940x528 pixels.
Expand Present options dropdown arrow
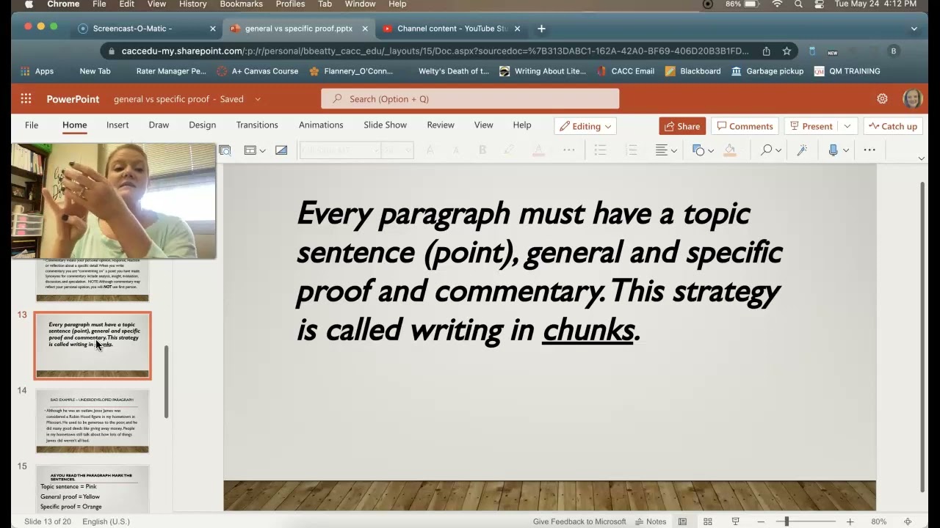(847, 126)
